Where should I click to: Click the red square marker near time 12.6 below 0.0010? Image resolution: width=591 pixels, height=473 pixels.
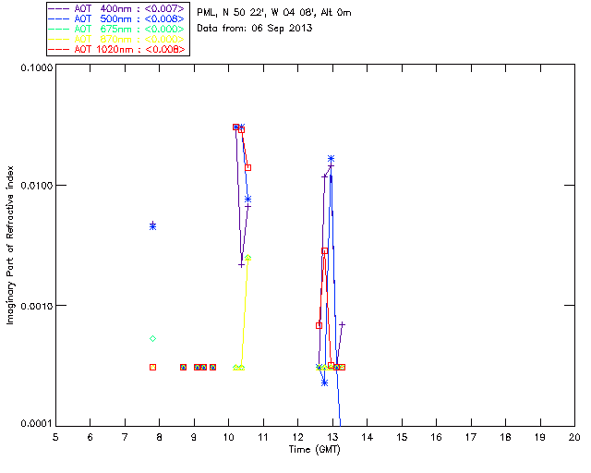pyautogui.click(x=319, y=325)
